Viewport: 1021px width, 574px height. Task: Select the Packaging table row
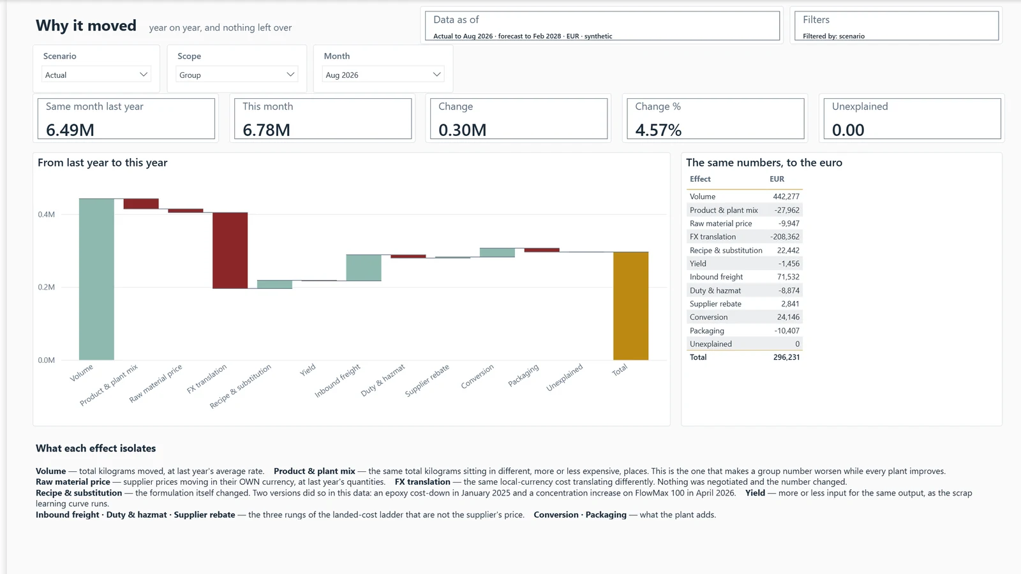pyautogui.click(x=744, y=330)
